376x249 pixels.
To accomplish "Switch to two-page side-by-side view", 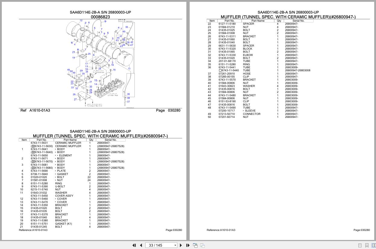I will (x=374, y=245).
